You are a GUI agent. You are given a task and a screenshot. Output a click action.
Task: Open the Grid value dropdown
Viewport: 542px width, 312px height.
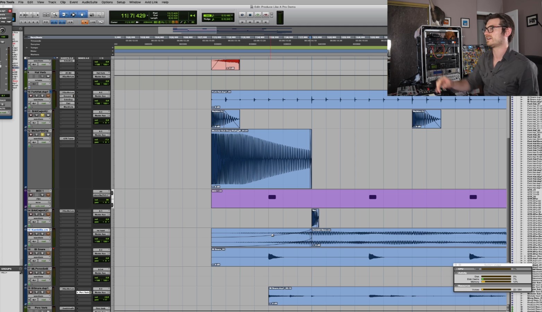tap(232, 15)
